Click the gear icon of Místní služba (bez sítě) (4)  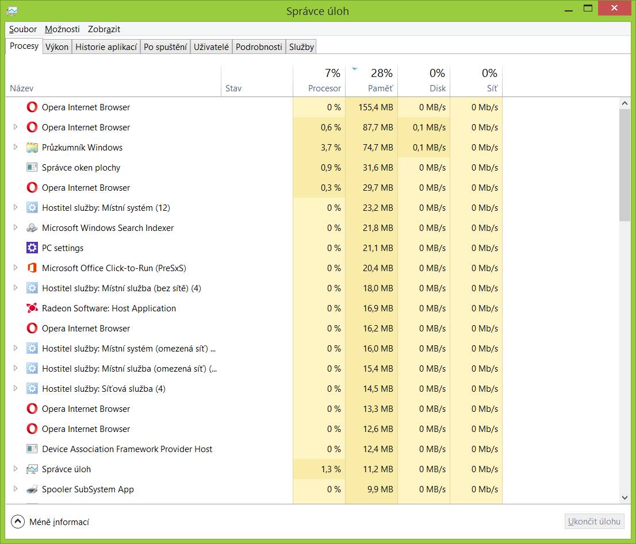[x=32, y=288]
